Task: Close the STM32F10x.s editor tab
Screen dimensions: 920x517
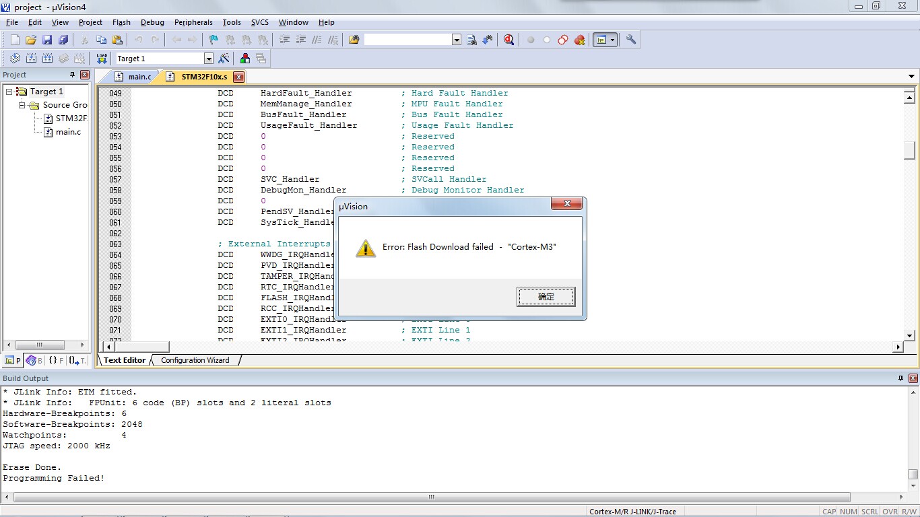Action: pos(238,77)
